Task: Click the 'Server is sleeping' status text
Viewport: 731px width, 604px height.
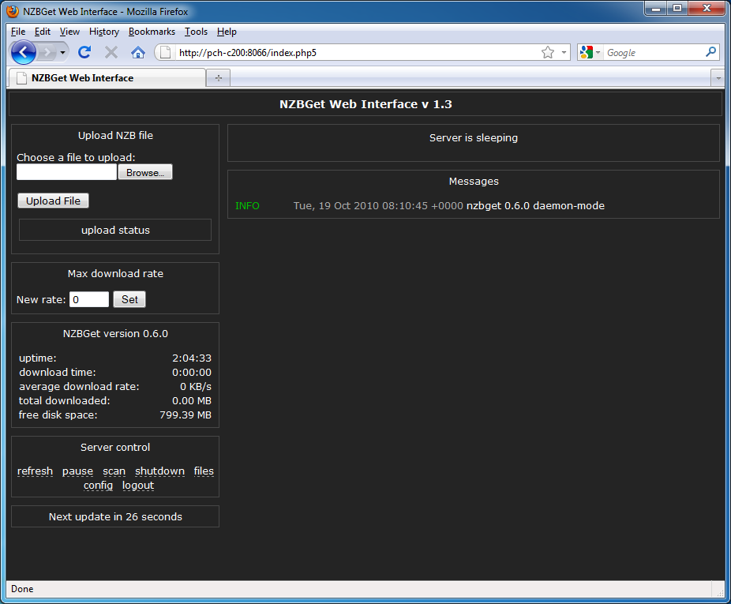Action: [474, 138]
